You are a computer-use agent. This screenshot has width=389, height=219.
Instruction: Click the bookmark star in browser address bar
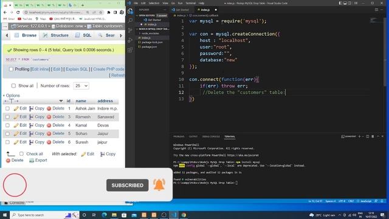(101, 12)
